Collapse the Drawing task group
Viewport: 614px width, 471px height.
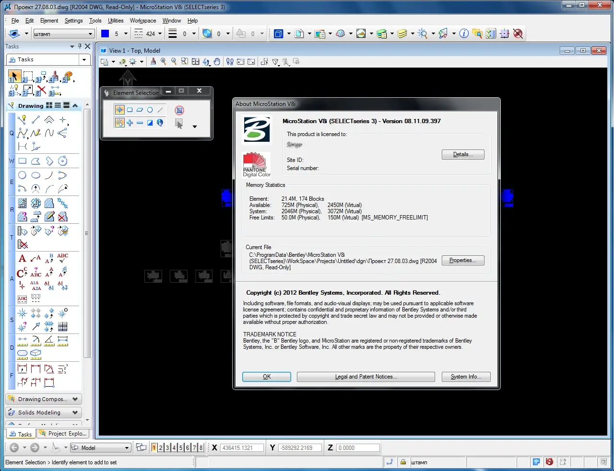(x=75, y=105)
